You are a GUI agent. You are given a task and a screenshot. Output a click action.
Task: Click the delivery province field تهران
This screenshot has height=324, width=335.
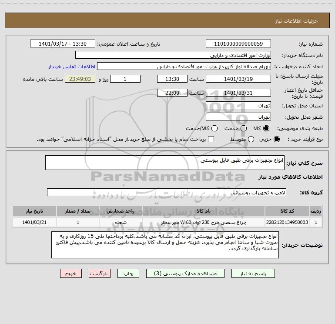pyautogui.click(x=238, y=105)
